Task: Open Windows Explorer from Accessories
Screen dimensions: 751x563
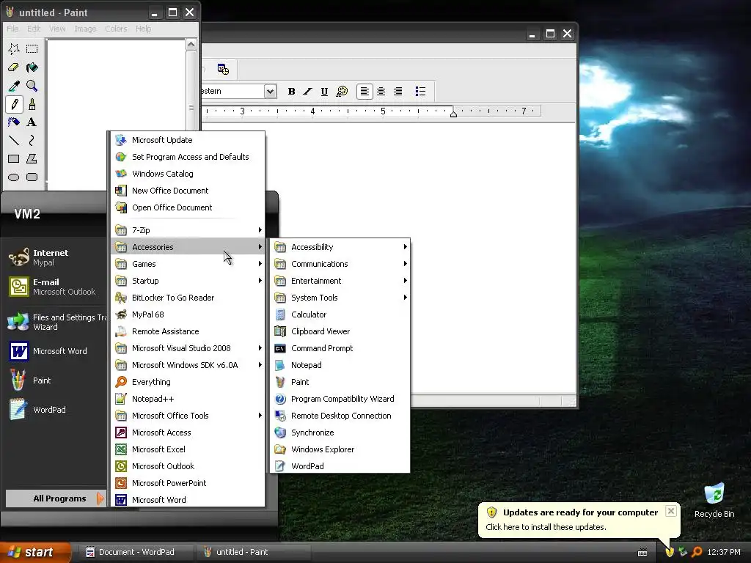Action: point(340,449)
